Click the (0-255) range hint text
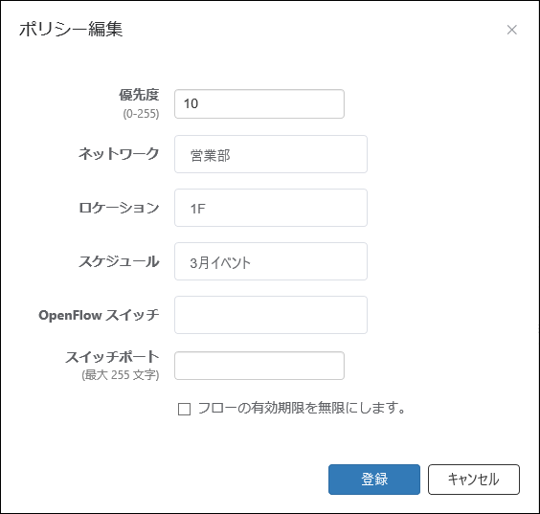The width and height of the screenshot is (540, 514). pos(141,114)
